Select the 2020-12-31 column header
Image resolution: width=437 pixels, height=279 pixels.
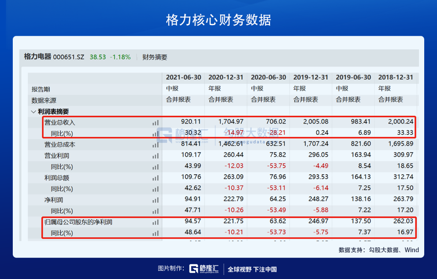tap(226, 77)
